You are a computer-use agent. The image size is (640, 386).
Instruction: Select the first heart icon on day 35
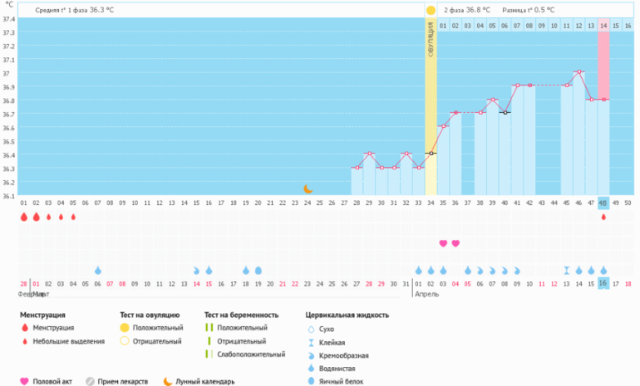pyautogui.click(x=443, y=243)
